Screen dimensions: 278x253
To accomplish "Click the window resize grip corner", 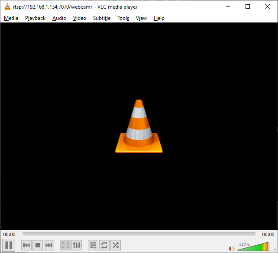I will pyautogui.click(x=275, y=250).
